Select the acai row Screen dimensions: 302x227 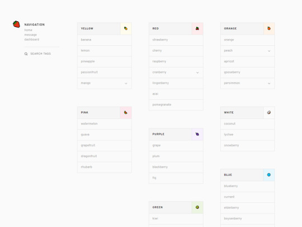[176, 94]
